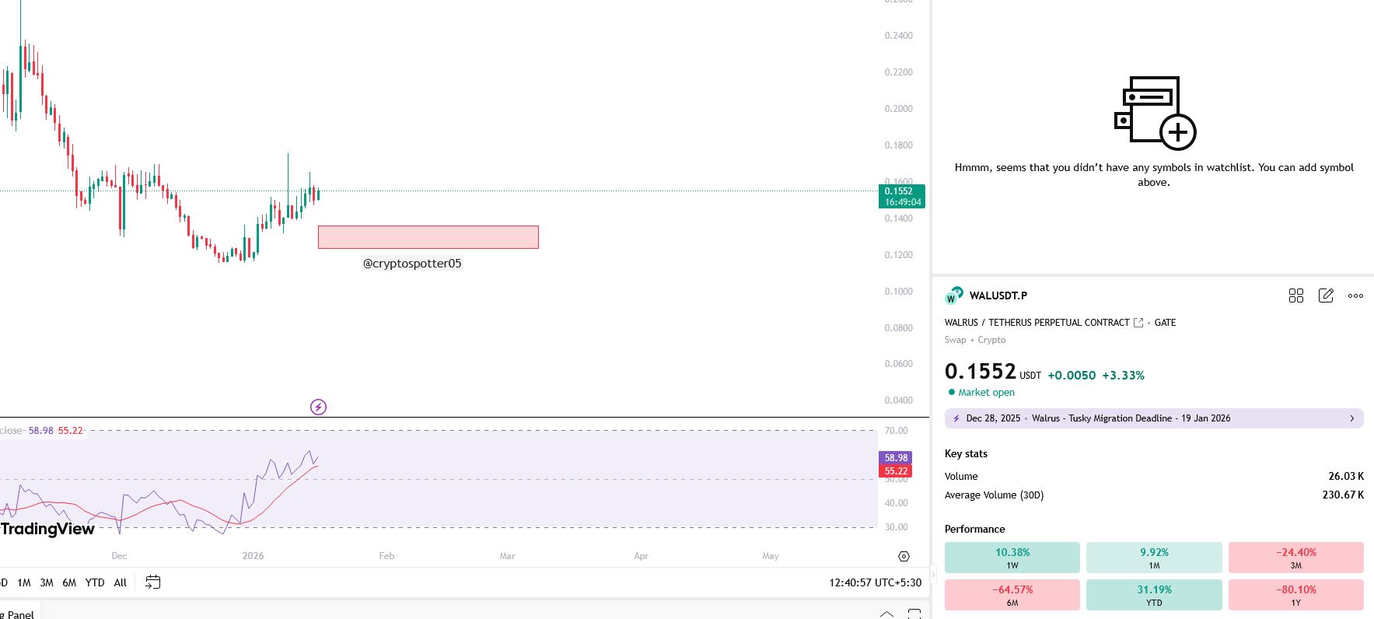Screen dimensions: 1374x619
Task: Open the external link icon beside PERPETUAL CONTRACT
Action: 1138,323
